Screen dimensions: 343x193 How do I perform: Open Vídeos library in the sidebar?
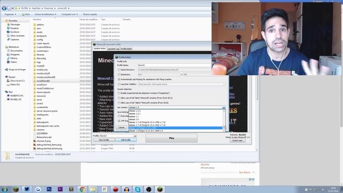[x=13, y=62]
